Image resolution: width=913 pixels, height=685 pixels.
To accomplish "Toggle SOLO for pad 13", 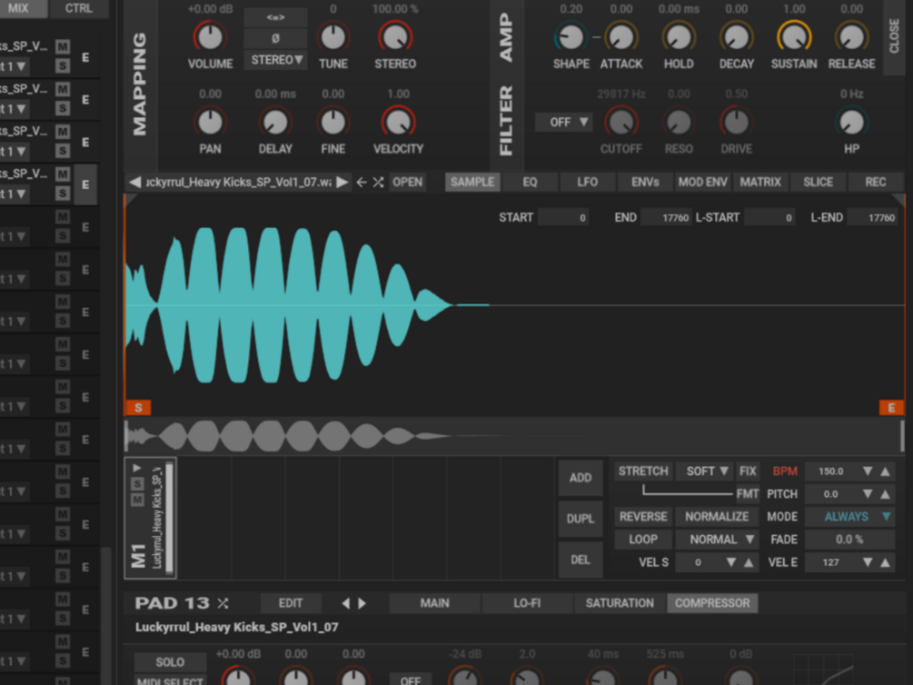I will 170,662.
